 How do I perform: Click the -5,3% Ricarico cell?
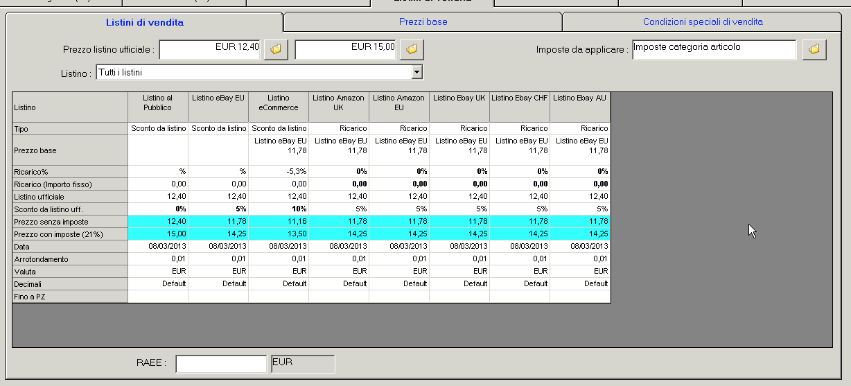(x=279, y=171)
